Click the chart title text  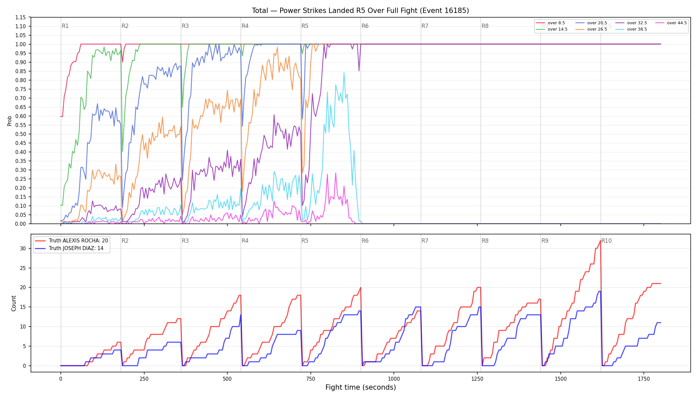360,11
